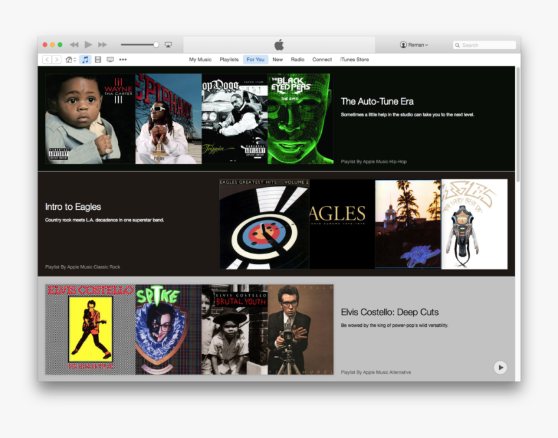Image resolution: width=558 pixels, height=438 pixels.
Task: Go back with the left chevron
Action: pos(47,60)
